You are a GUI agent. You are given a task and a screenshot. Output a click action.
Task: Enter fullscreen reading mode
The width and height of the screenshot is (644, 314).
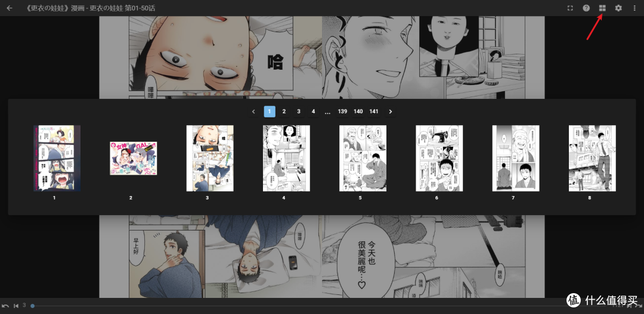(x=570, y=8)
